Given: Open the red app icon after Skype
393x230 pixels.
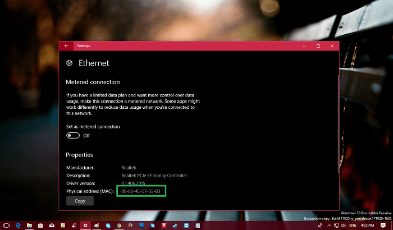Looking at the screenshot, I should [164, 226].
